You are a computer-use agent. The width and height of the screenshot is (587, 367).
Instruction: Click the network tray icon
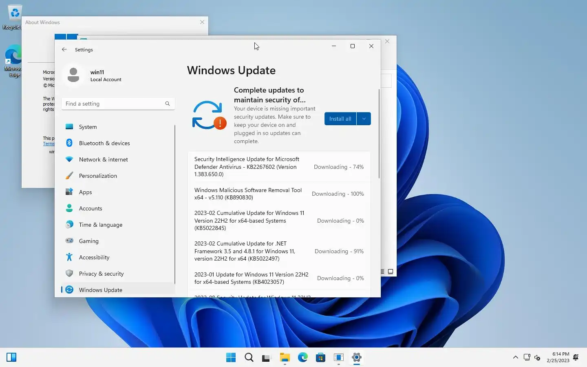(x=527, y=358)
